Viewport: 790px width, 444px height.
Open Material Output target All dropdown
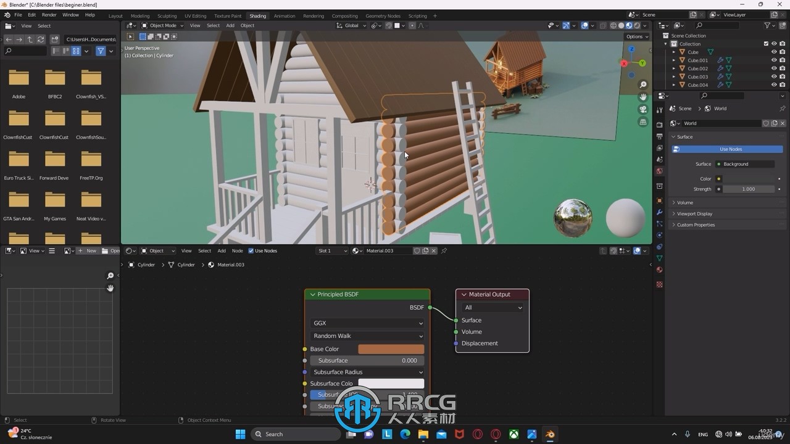click(x=493, y=308)
